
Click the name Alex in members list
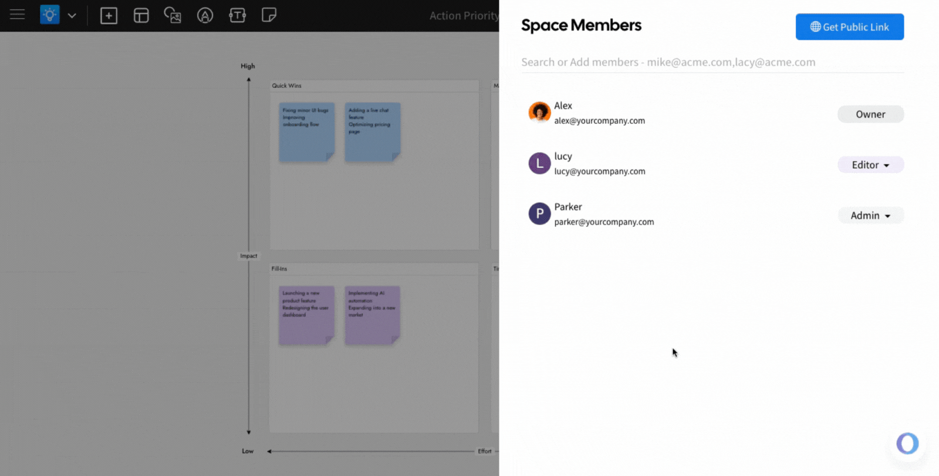563,106
